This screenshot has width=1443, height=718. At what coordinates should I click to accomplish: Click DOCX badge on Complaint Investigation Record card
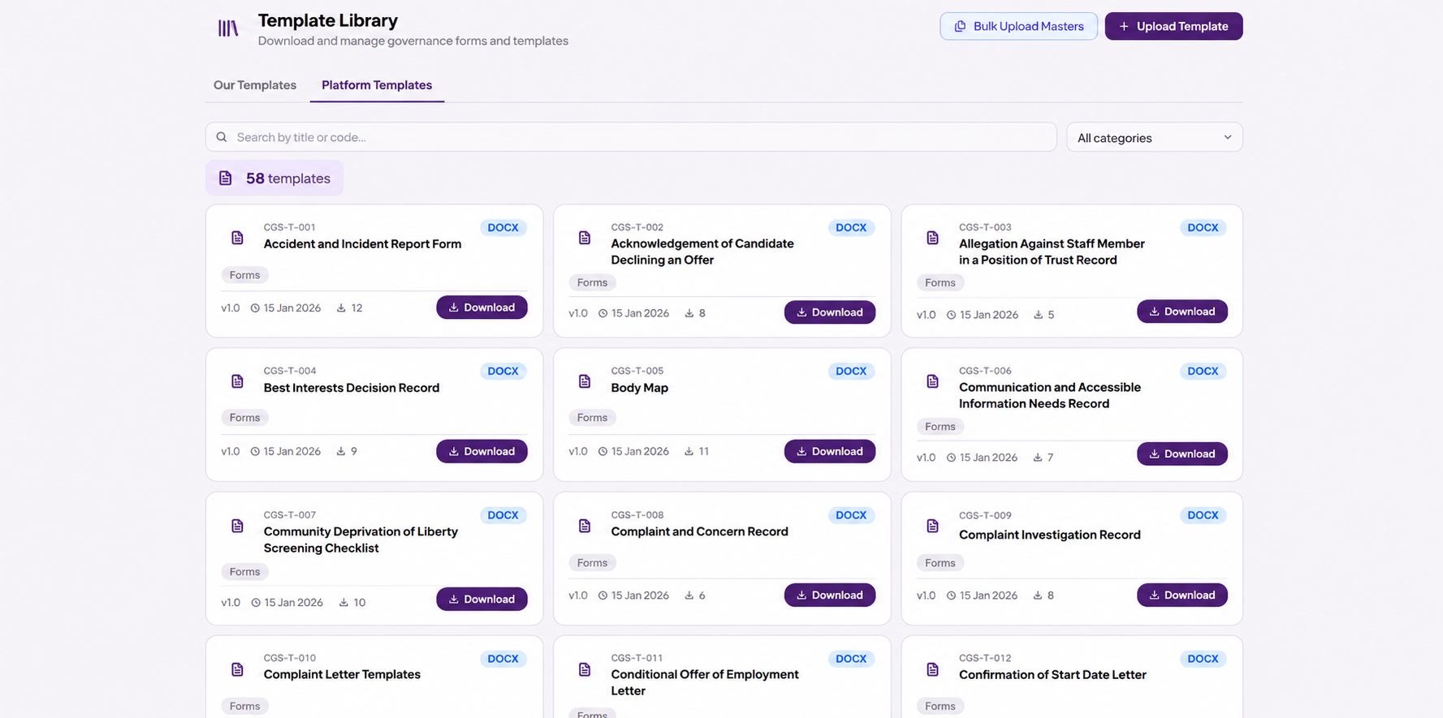(1203, 515)
